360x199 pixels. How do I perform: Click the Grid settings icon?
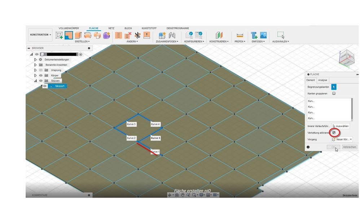click(x=208, y=195)
